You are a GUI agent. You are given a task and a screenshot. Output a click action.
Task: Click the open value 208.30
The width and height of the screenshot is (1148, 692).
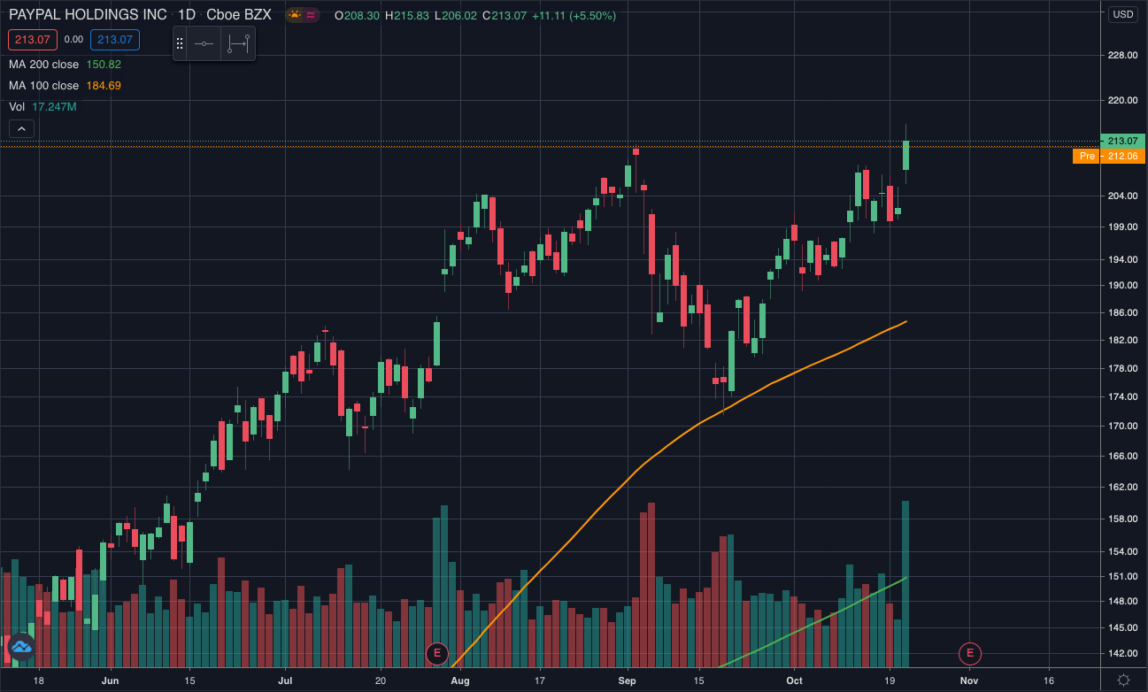[362, 16]
